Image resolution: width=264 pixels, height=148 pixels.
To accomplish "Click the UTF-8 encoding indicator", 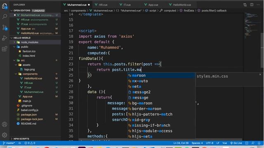I will (210, 143).
